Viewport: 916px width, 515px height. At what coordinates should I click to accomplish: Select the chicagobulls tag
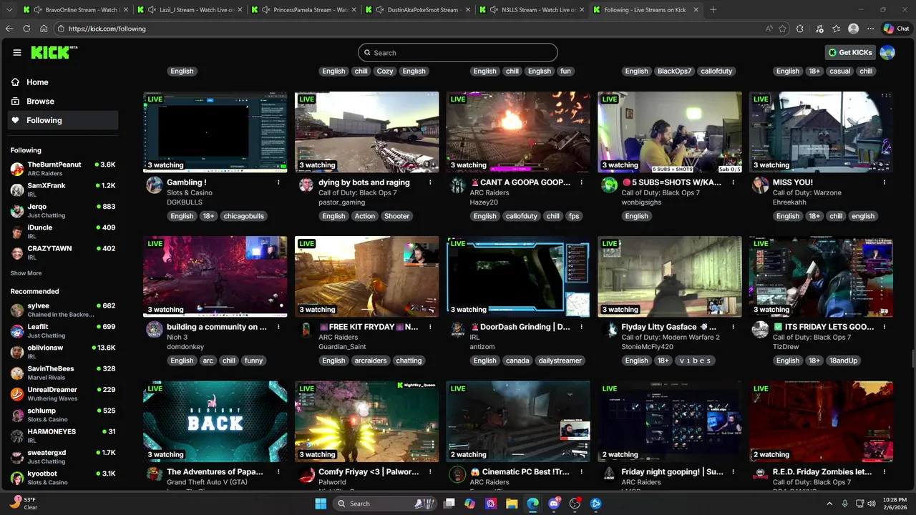click(x=243, y=216)
